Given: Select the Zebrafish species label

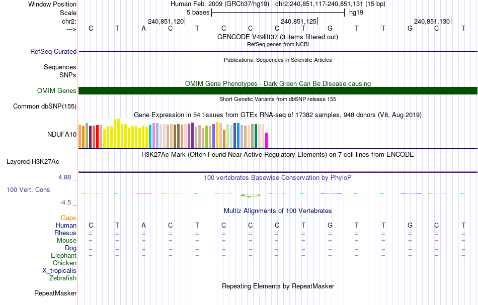Looking at the screenshot, I should click(x=63, y=278).
